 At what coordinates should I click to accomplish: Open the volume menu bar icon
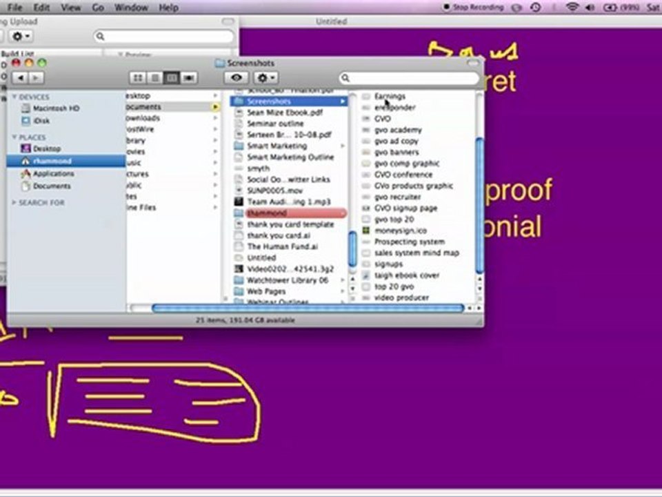click(590, 7)
